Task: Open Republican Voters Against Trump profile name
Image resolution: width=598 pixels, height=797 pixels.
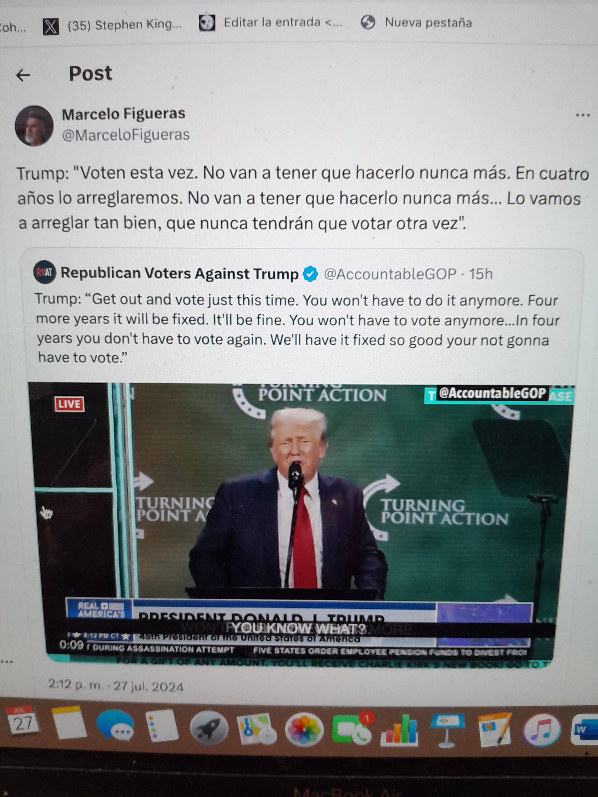Action: pos(179,273)
